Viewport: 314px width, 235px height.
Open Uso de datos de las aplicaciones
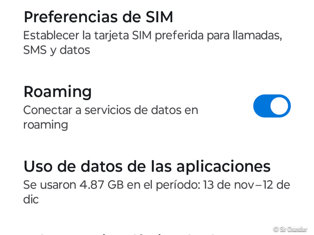147,166
